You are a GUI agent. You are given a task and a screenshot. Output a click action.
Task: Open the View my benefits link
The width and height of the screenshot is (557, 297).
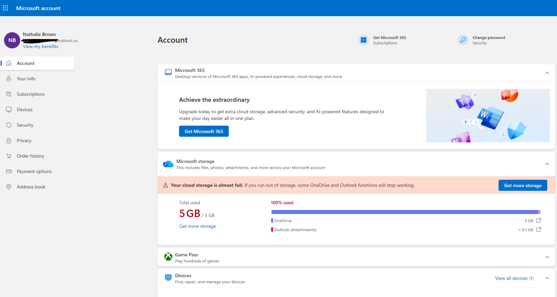point(40,47)
